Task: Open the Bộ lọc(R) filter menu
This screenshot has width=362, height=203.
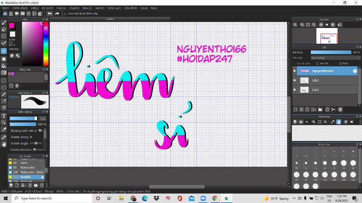Action: pos(48,8)
